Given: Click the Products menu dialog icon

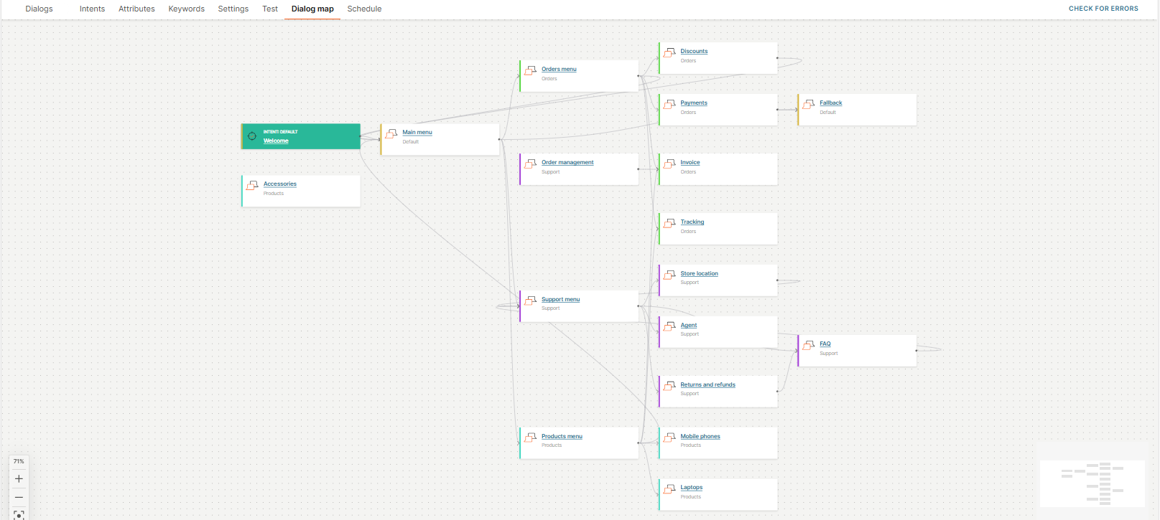Looking at the screenshot, I should click(x=531, y=438).
